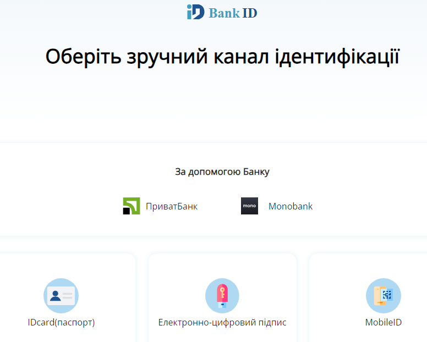Viewport: 427px width, 342px height.
Task: Click heading 'Оберіть зручний канал ідентифікації'
Action: tap(222, 57)
